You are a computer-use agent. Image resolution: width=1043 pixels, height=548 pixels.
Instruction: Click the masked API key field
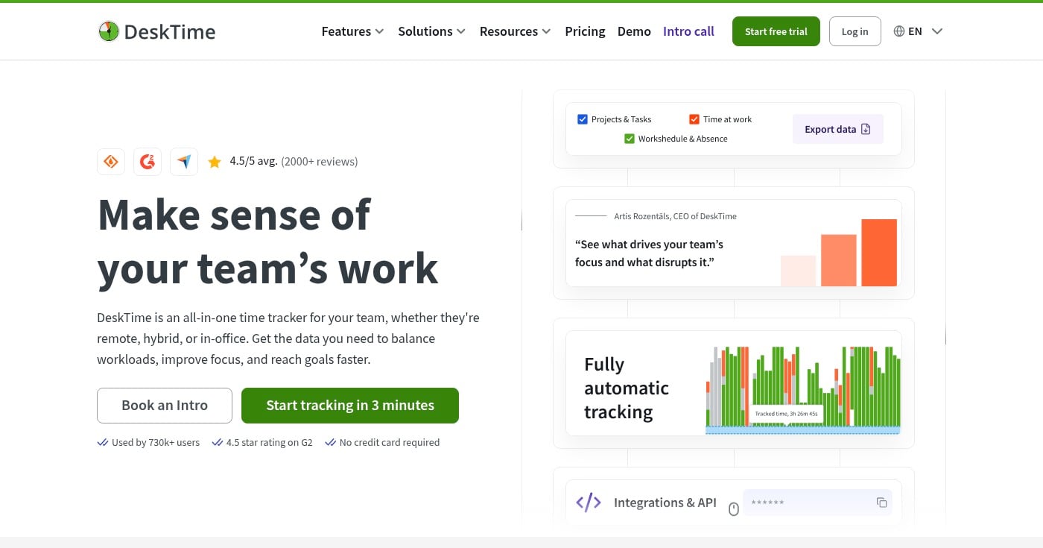817,503
